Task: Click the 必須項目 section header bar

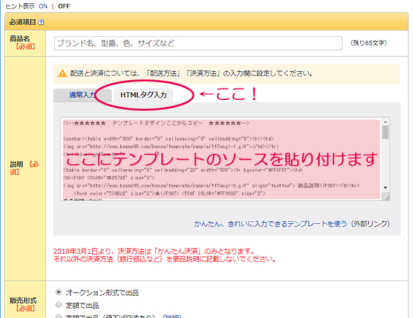Action: 207,22
